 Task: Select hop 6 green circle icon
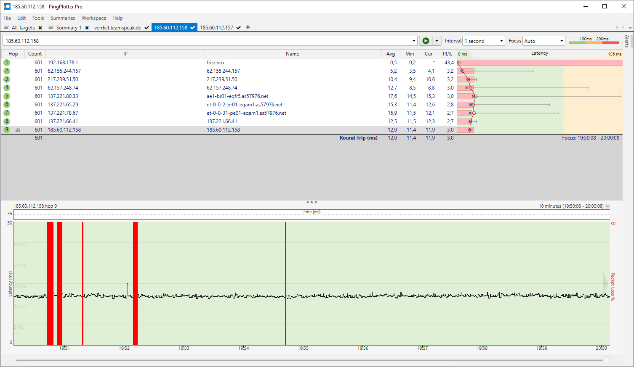click(x=7, y=104)
